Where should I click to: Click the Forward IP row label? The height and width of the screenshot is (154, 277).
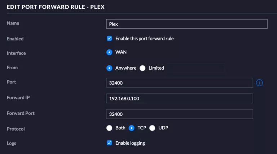(18, 98)
